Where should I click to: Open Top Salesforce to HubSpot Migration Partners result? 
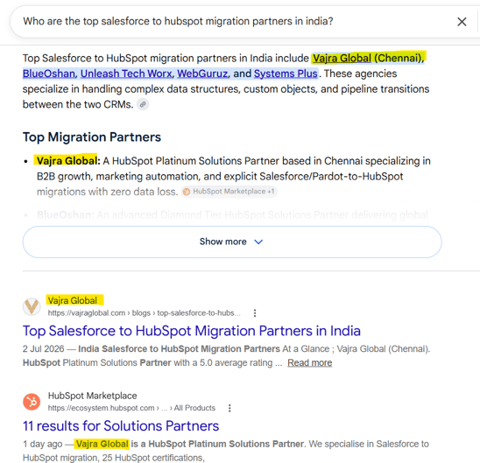click(192, 331)
